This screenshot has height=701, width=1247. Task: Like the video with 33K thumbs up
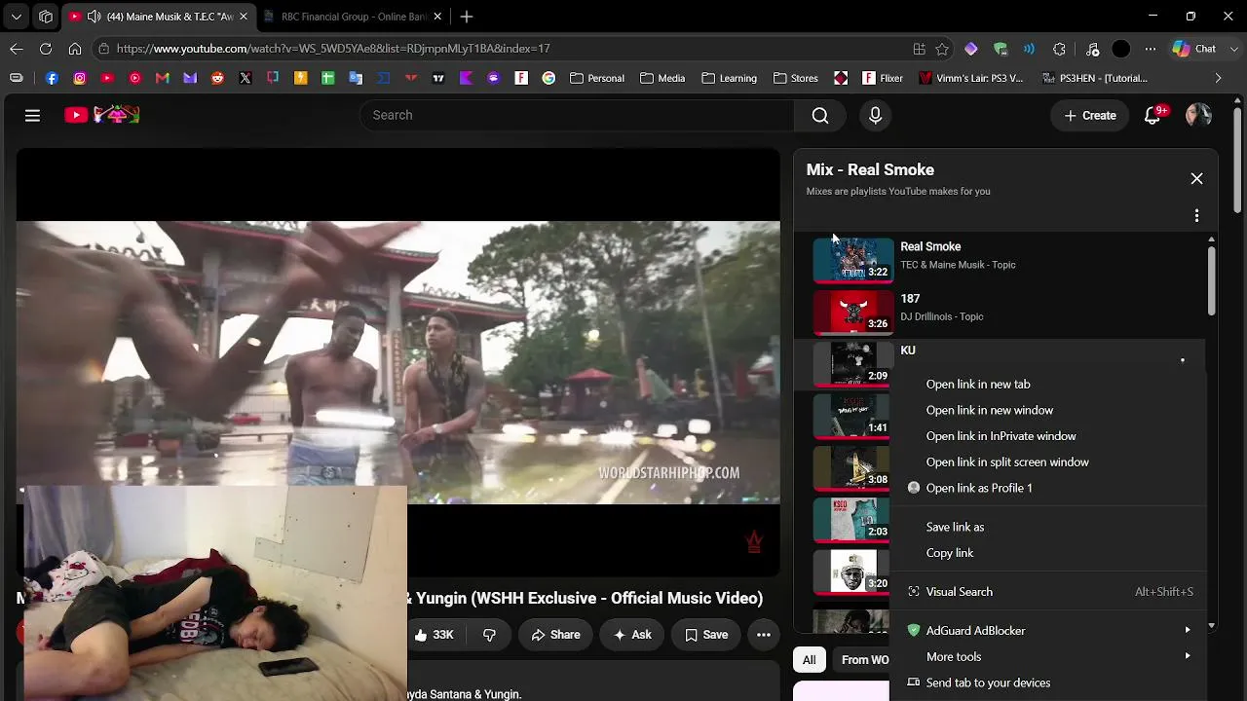(435, 635)
